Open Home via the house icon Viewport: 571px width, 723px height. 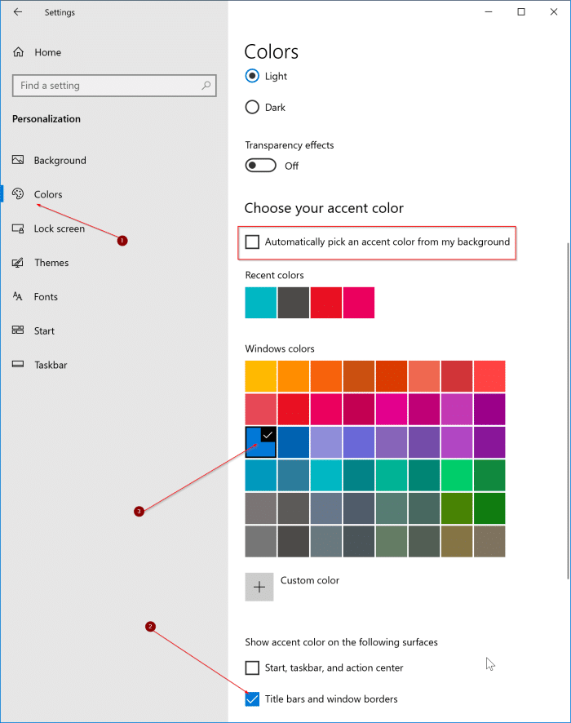point(19,52)
